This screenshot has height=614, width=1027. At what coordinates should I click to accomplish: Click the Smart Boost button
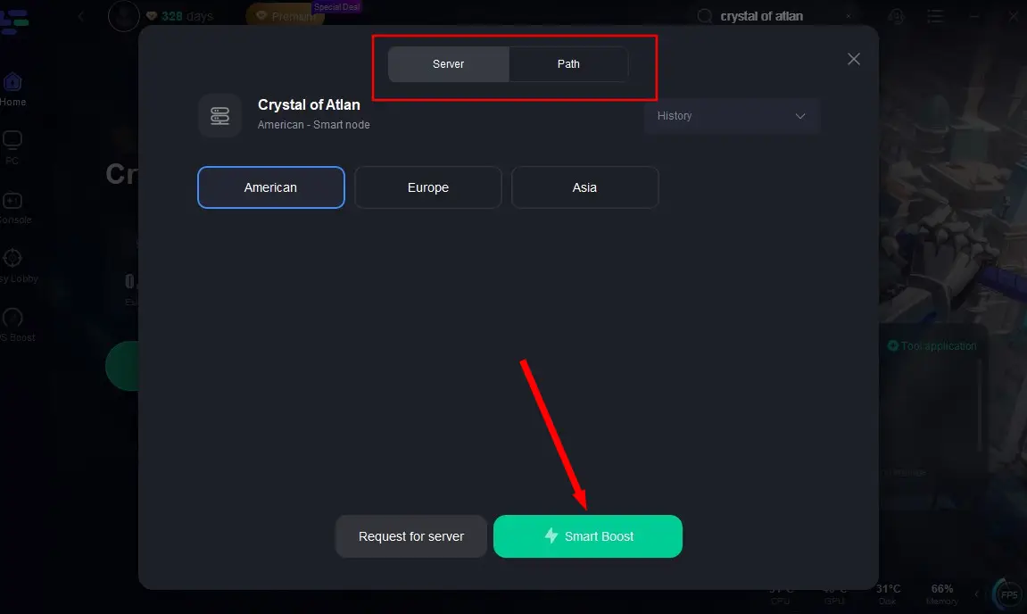(x=588, y=536)
